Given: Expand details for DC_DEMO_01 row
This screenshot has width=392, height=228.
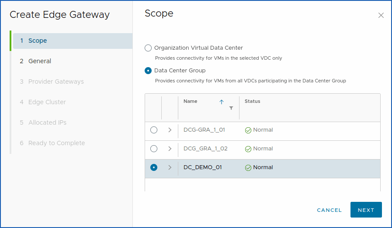Looking at the screenshot, I should (x=170, y=167).
